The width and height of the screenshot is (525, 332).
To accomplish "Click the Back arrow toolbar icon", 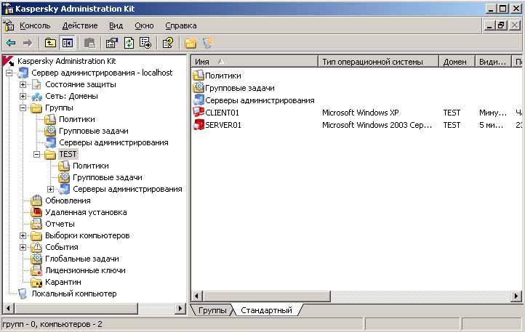I will point(11,43).
